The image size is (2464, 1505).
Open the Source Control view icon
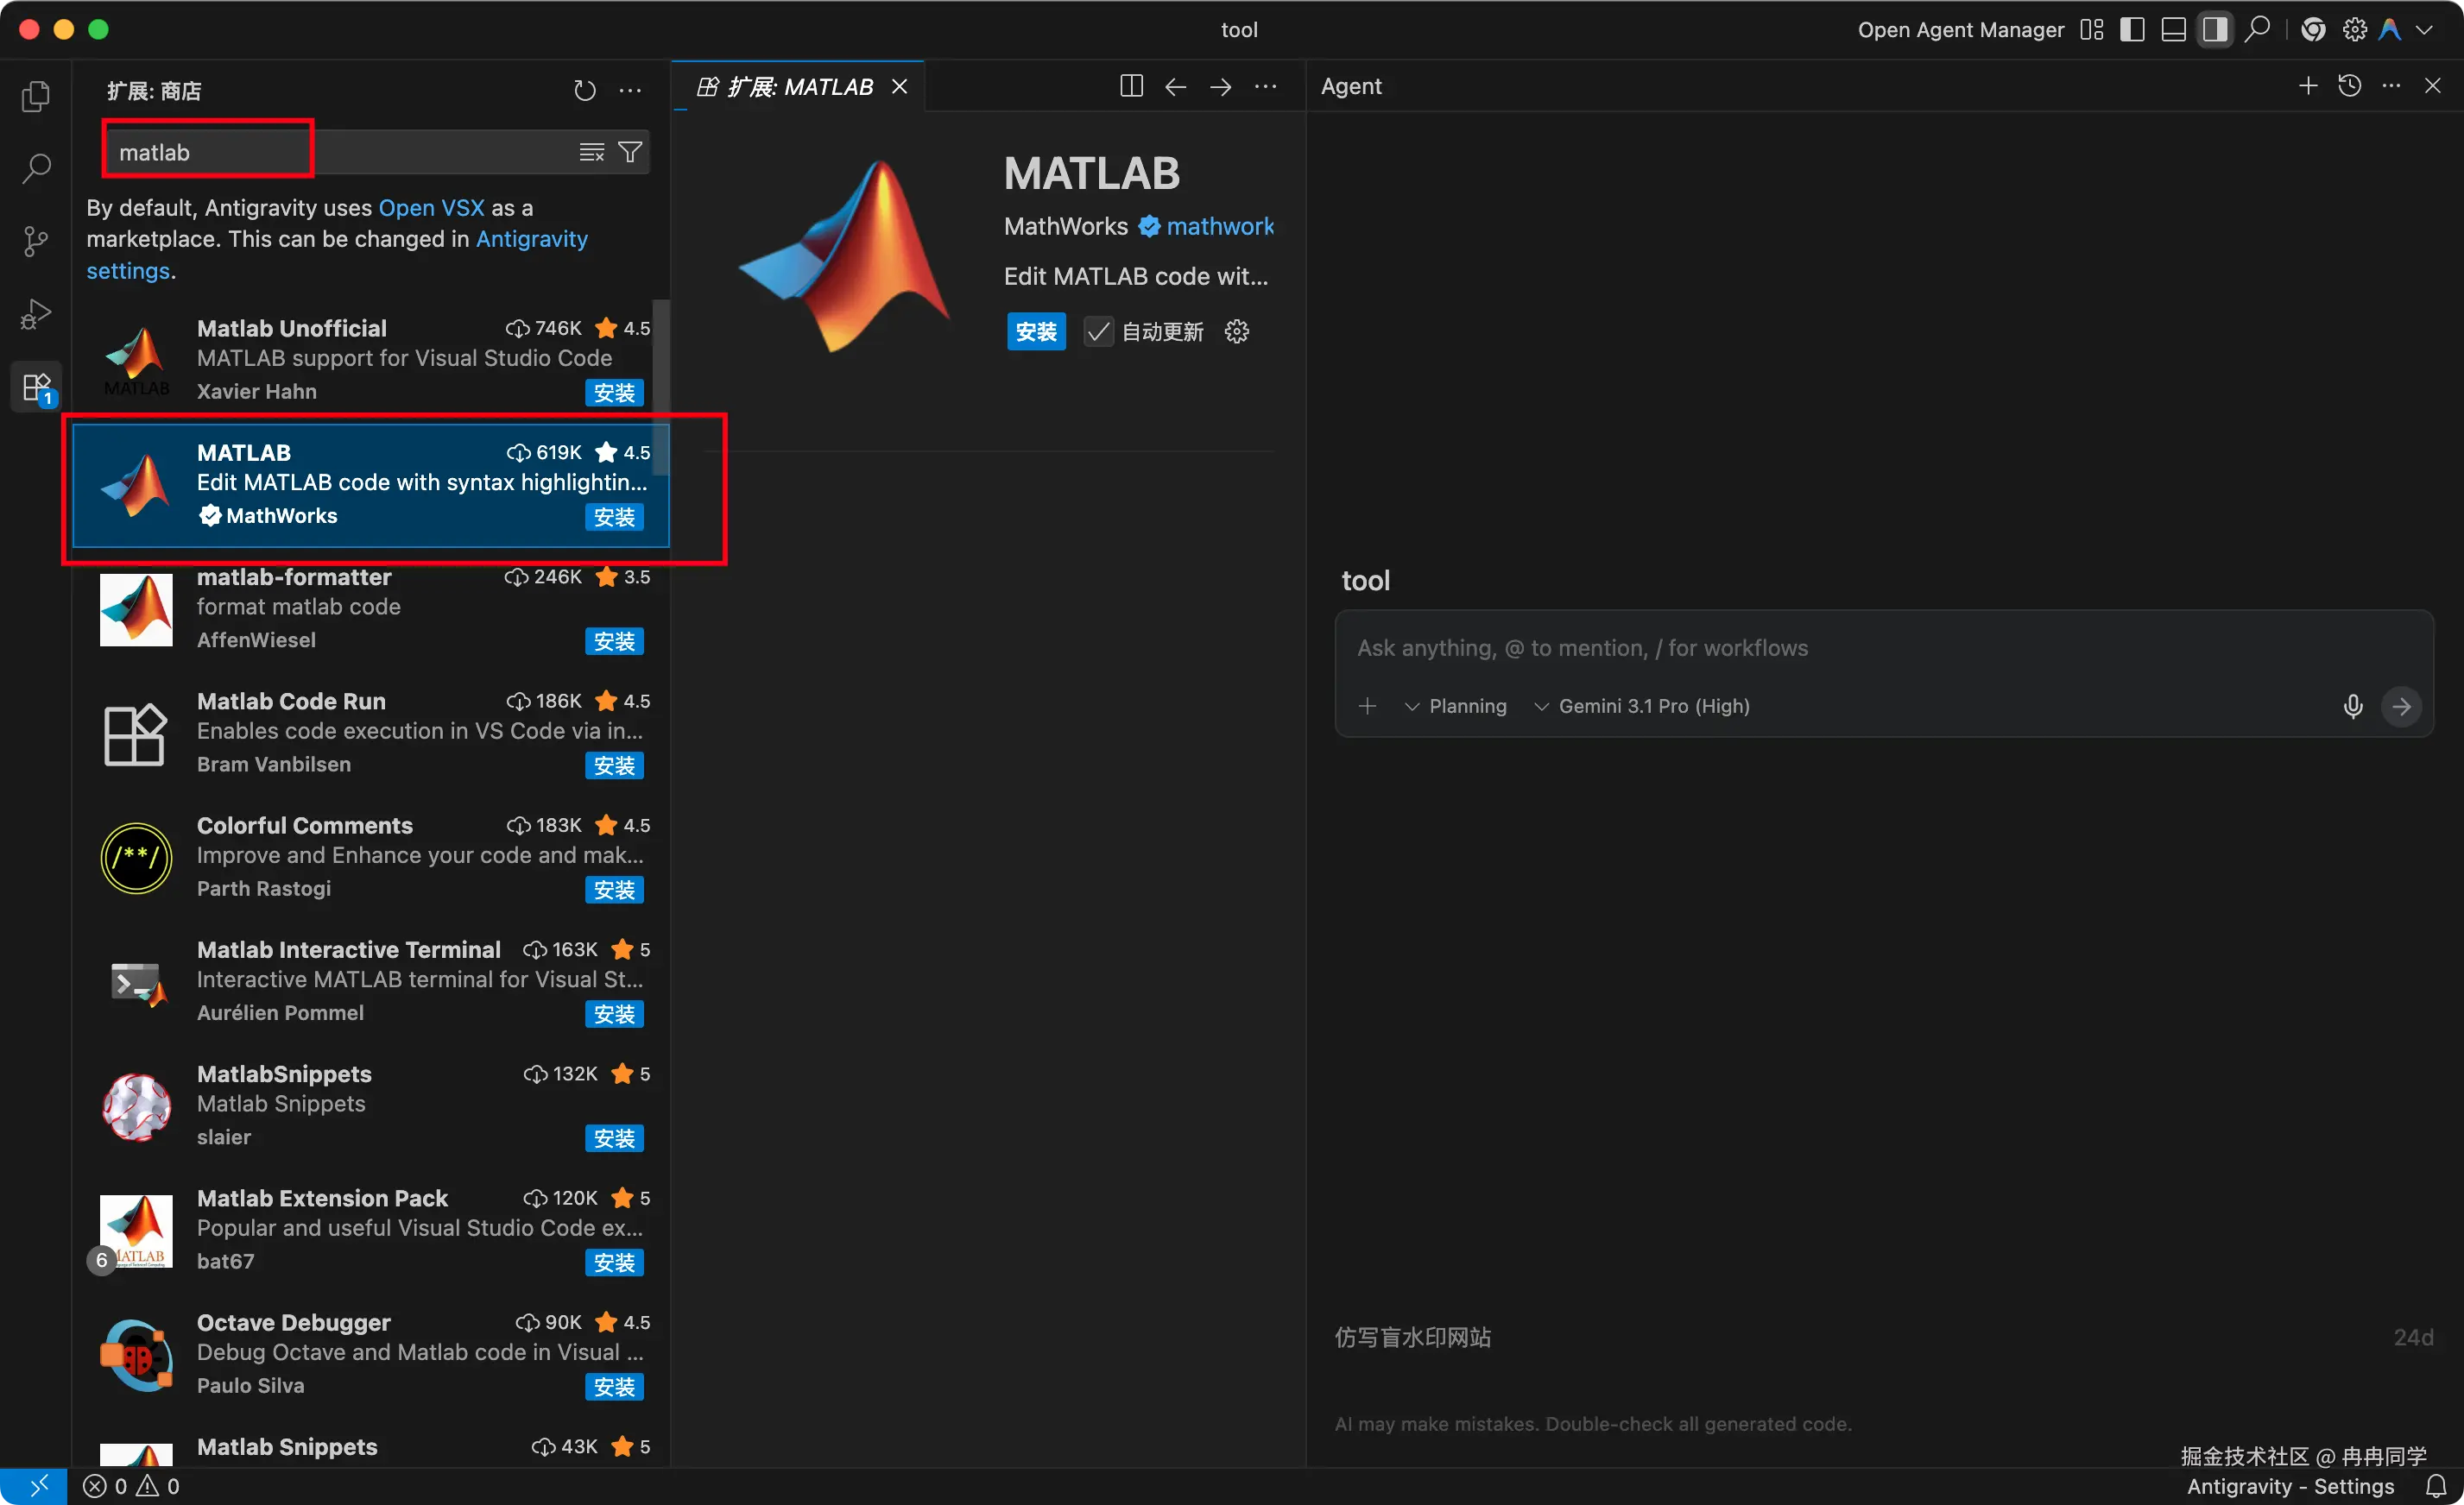click(36, 241)
